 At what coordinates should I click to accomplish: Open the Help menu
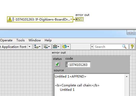coord(48,40)
